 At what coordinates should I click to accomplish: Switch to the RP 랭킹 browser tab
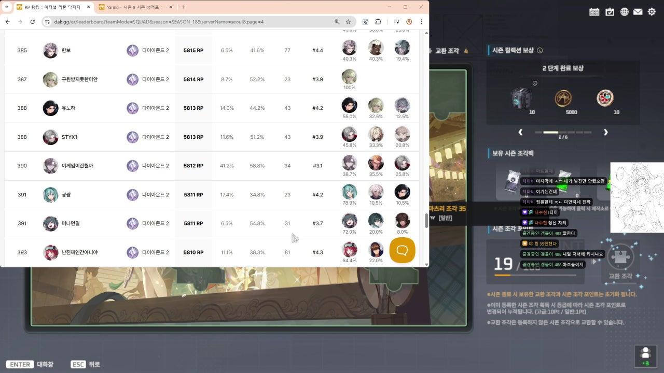point(53,7)
